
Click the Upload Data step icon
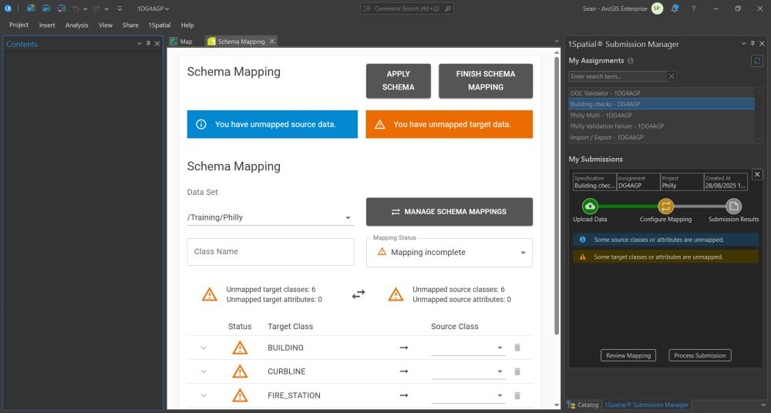pos(590,206)
